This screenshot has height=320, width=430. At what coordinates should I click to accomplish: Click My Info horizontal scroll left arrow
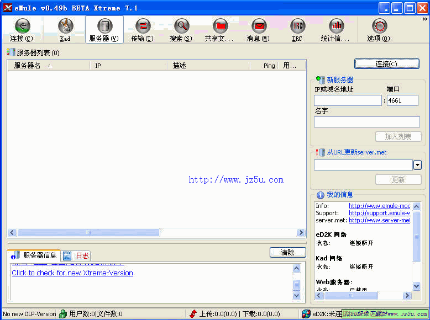pyautogui.click(x=319, y=296)
